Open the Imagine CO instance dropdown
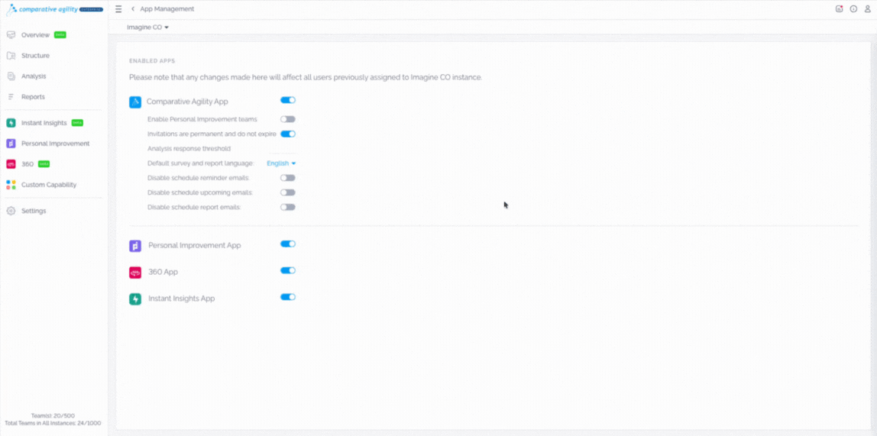877x436 pixels. click(147, 27)
